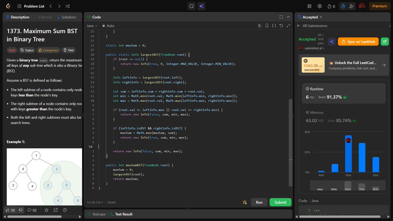The height and width of the screenshot is (221, 393).
Task: Click the Sync w/ LeetHub button
Action: coord(358,42)
